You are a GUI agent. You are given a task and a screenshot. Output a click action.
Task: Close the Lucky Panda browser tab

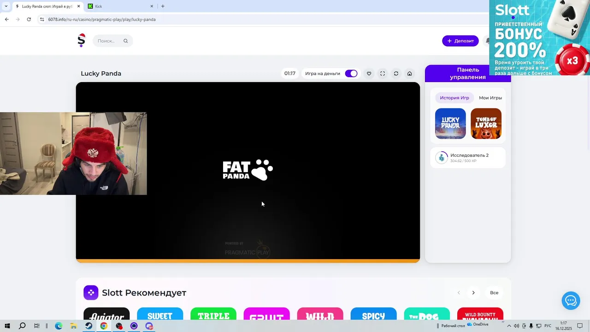[x=78, y=6]
